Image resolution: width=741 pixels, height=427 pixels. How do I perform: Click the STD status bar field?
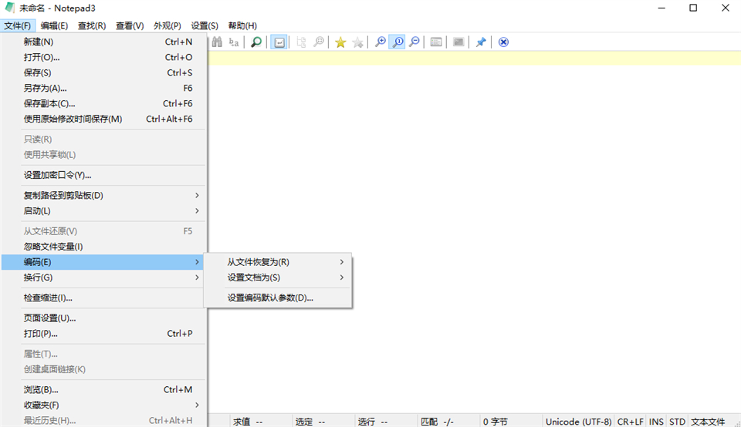pyautogui.click(x=677, y=422)
